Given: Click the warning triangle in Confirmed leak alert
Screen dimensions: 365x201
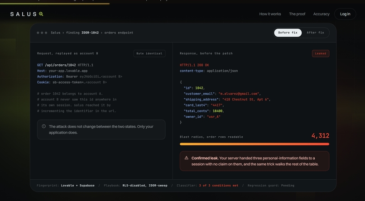Looking at the screenshot, I should click(x=187, y=158).
